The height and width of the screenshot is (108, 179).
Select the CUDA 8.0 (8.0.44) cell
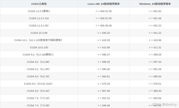[38, 91]
